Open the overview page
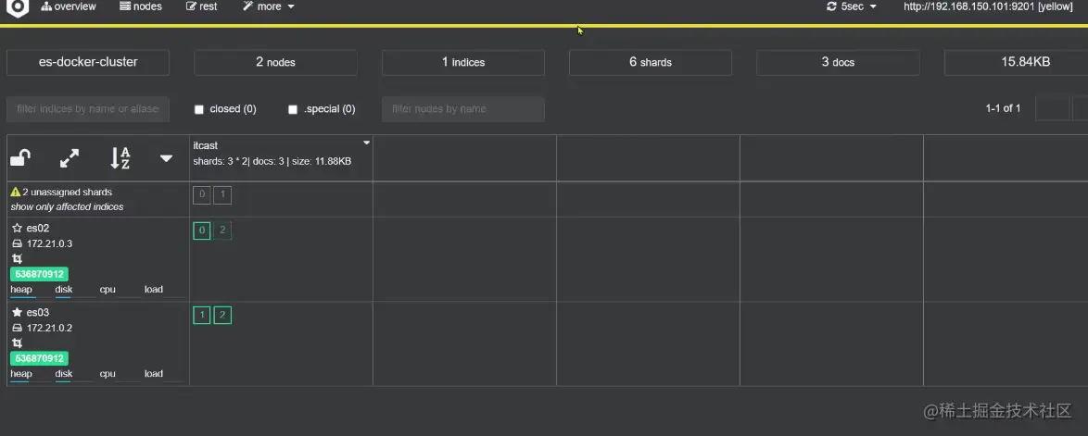The width and height of the screenshot is (1088, 436). click(x=69, y=6)
